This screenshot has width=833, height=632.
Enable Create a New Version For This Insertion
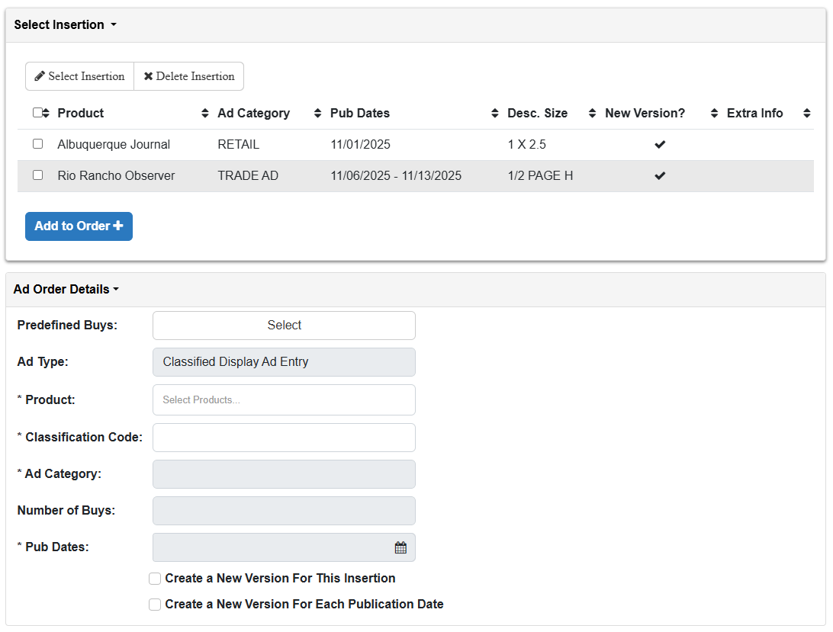155,579
